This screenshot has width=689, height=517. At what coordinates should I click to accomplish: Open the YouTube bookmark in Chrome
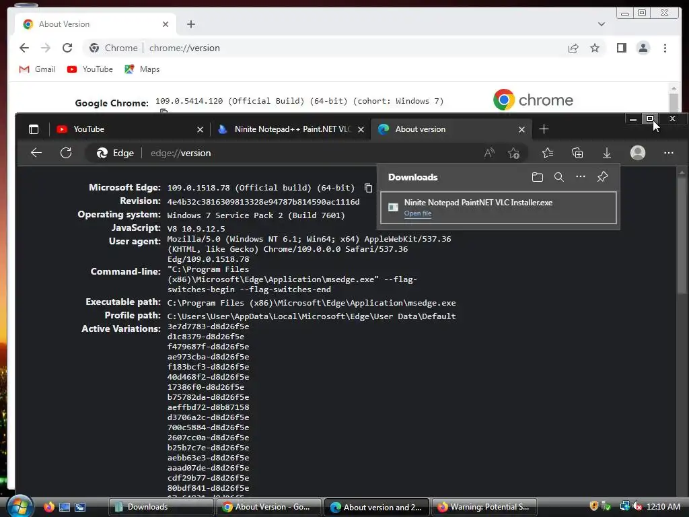click(x=90, y=69)
